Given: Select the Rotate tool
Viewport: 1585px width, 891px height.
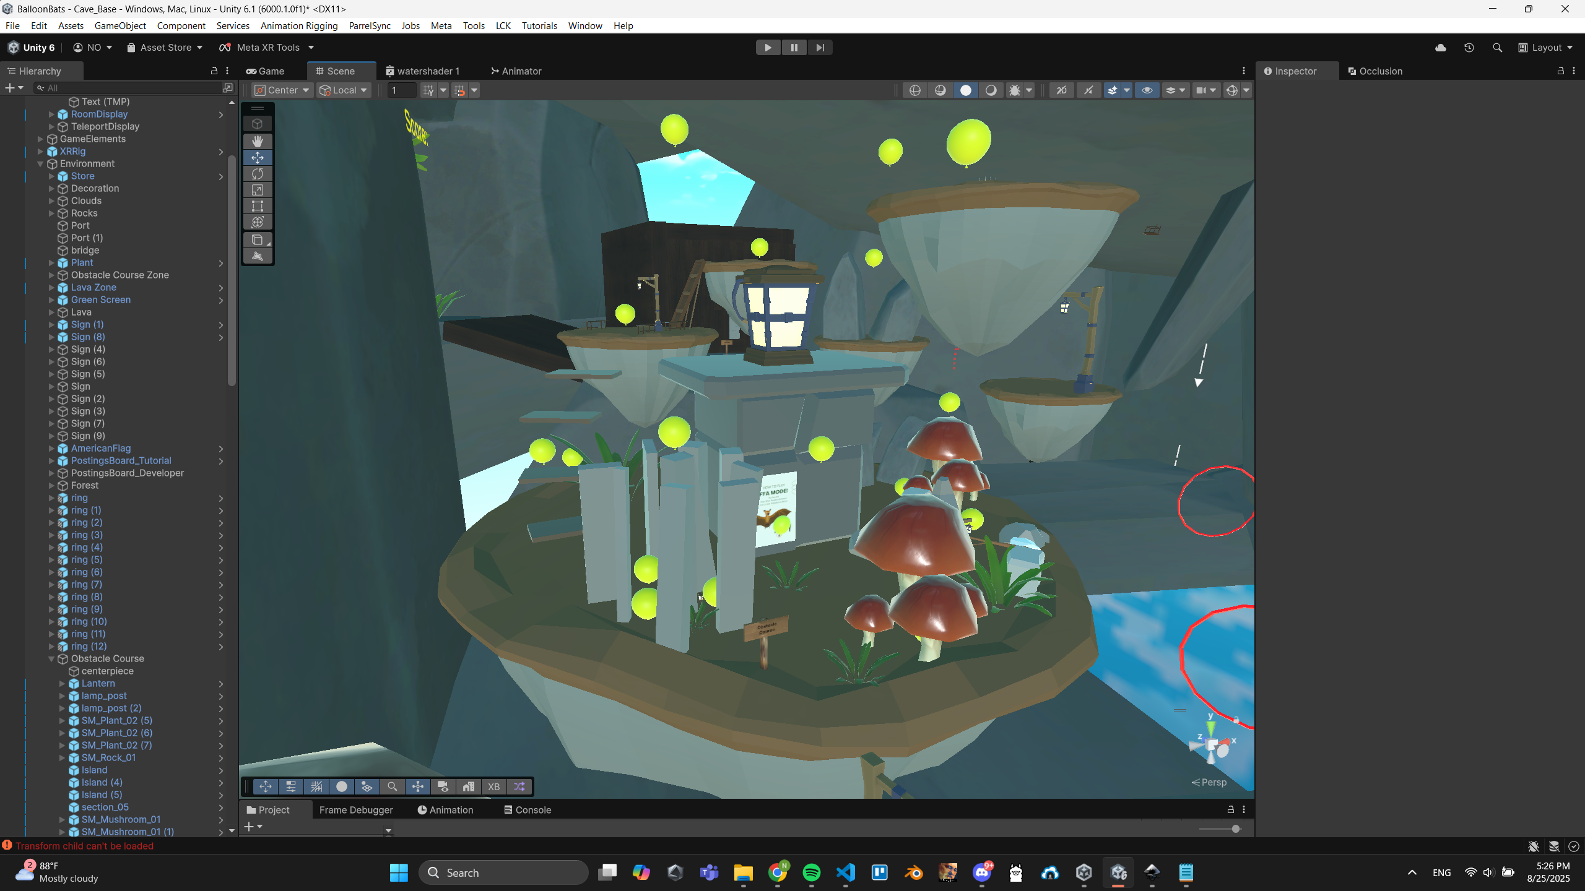Looking at the screenshot, I should (x=258, y=174).
